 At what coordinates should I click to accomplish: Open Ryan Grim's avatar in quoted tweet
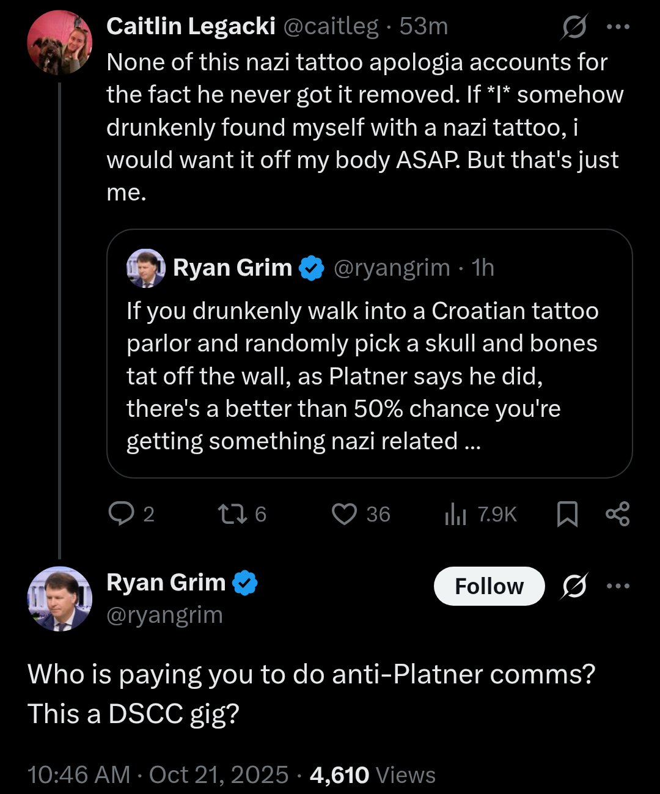point(145,268)
